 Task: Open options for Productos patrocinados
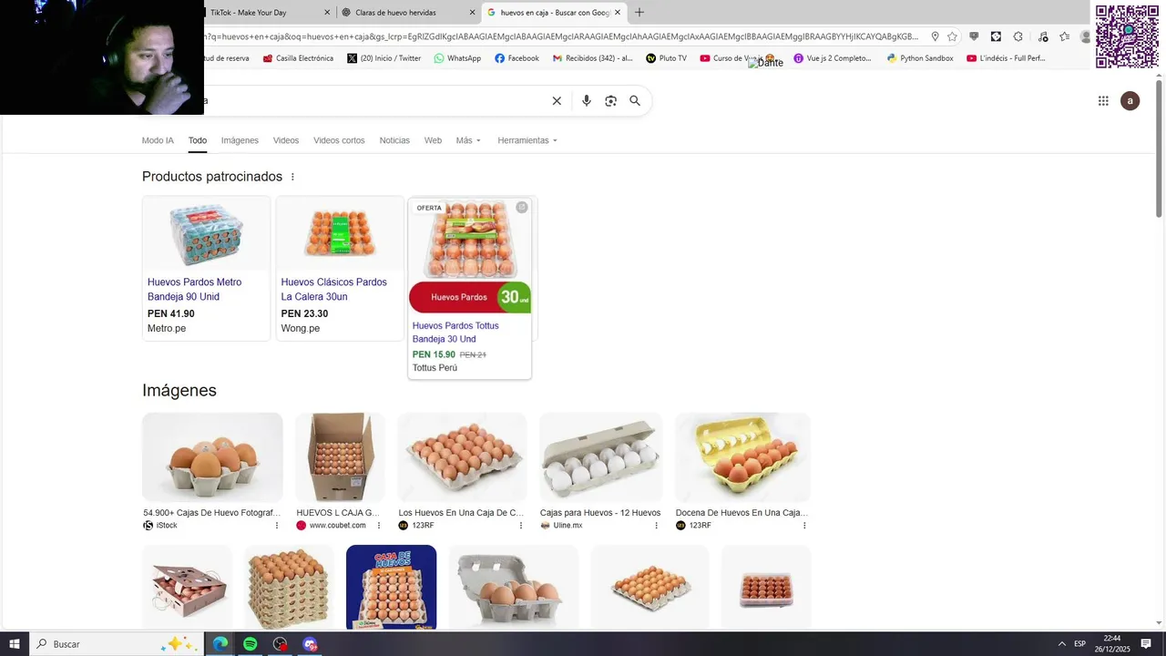tap(292, 177)
